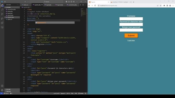Open the Explorer panel more actions menu
175x98 pixels.
[18, 5]
